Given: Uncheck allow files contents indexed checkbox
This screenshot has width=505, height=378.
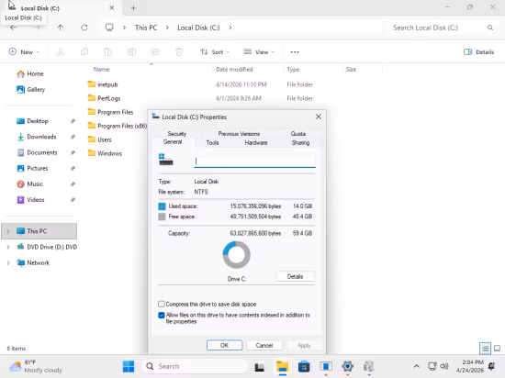Looking at the screenshot, I should click(x=162, y=315).
